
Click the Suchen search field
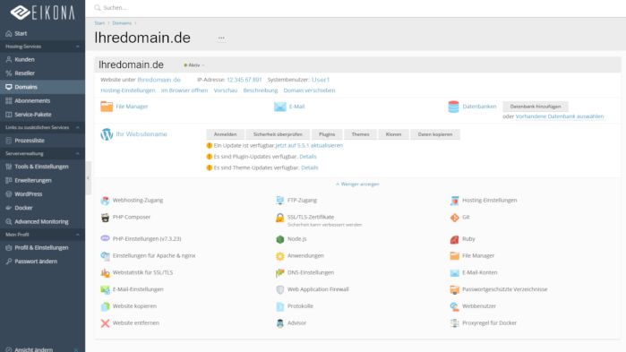point(356,8)
